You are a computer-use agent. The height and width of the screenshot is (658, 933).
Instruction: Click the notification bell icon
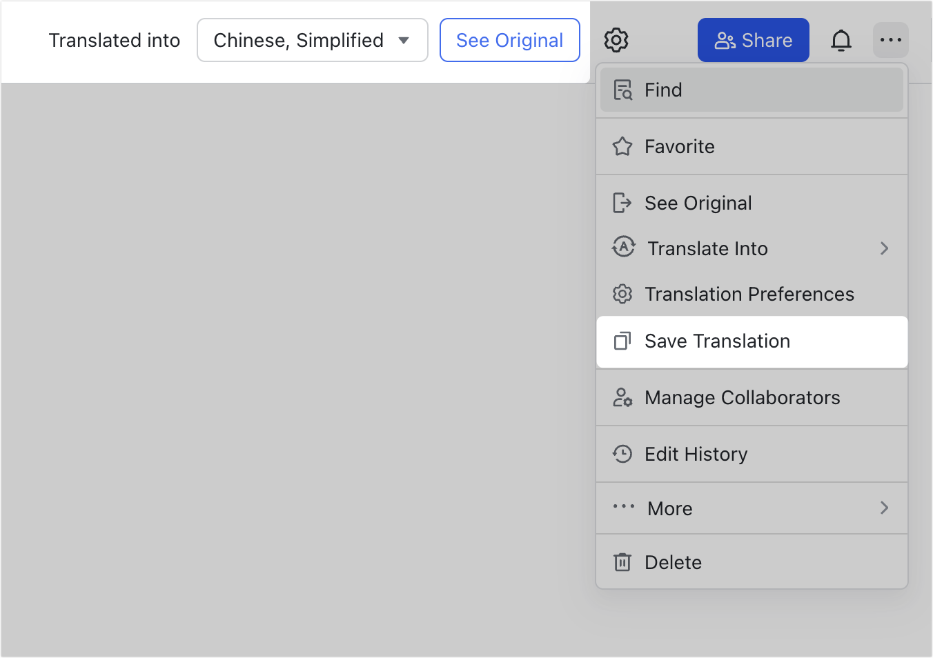(841, 40)
